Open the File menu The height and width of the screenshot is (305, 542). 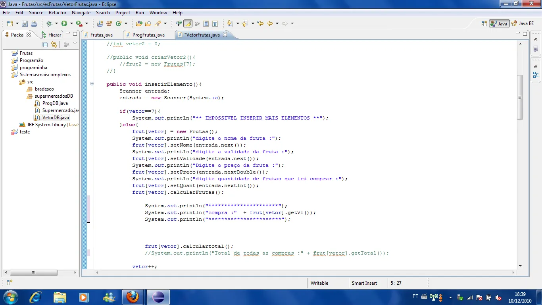6,13
